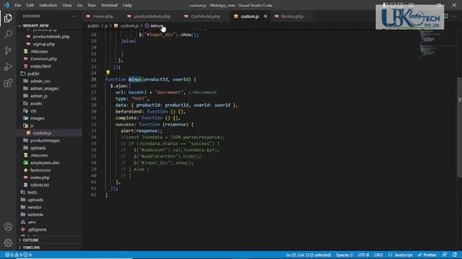The width and height of the screenshot is (462, 259).
Task: Expand the tests folder
Action: coord(32,192)
